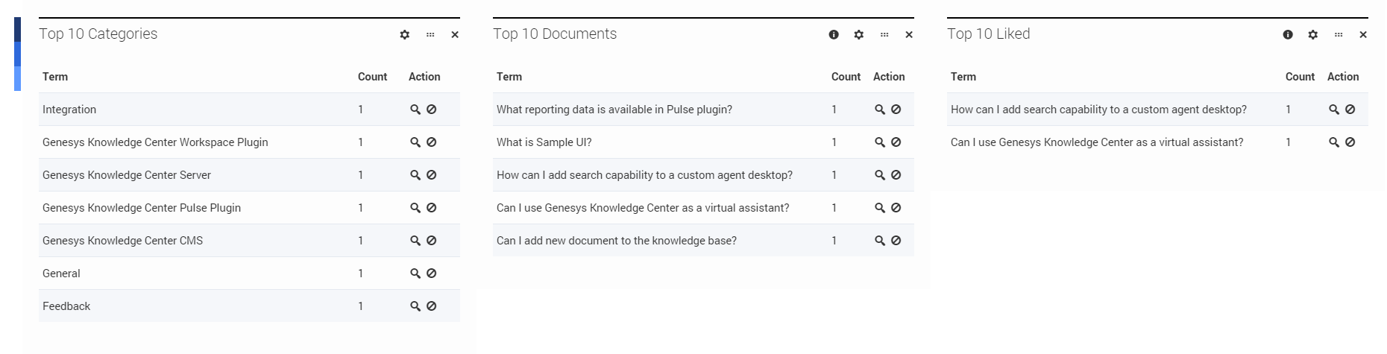Click magnifier icon in the Integration row

tap(415, 110)
